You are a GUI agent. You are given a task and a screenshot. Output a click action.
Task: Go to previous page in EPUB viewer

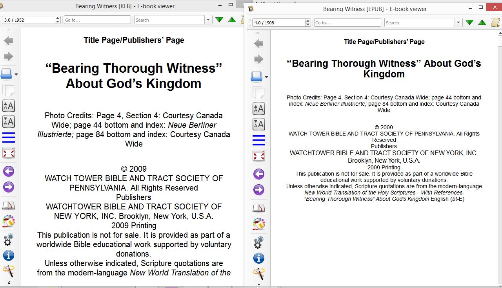(x=259, y=174)
